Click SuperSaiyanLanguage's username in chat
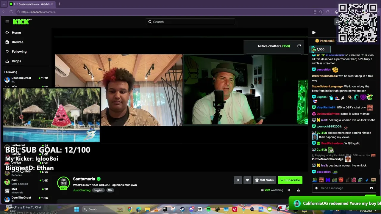 pos(327,86)
